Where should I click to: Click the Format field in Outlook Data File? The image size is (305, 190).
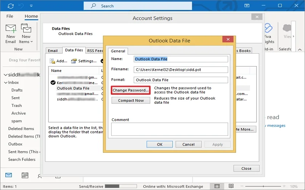181,80
